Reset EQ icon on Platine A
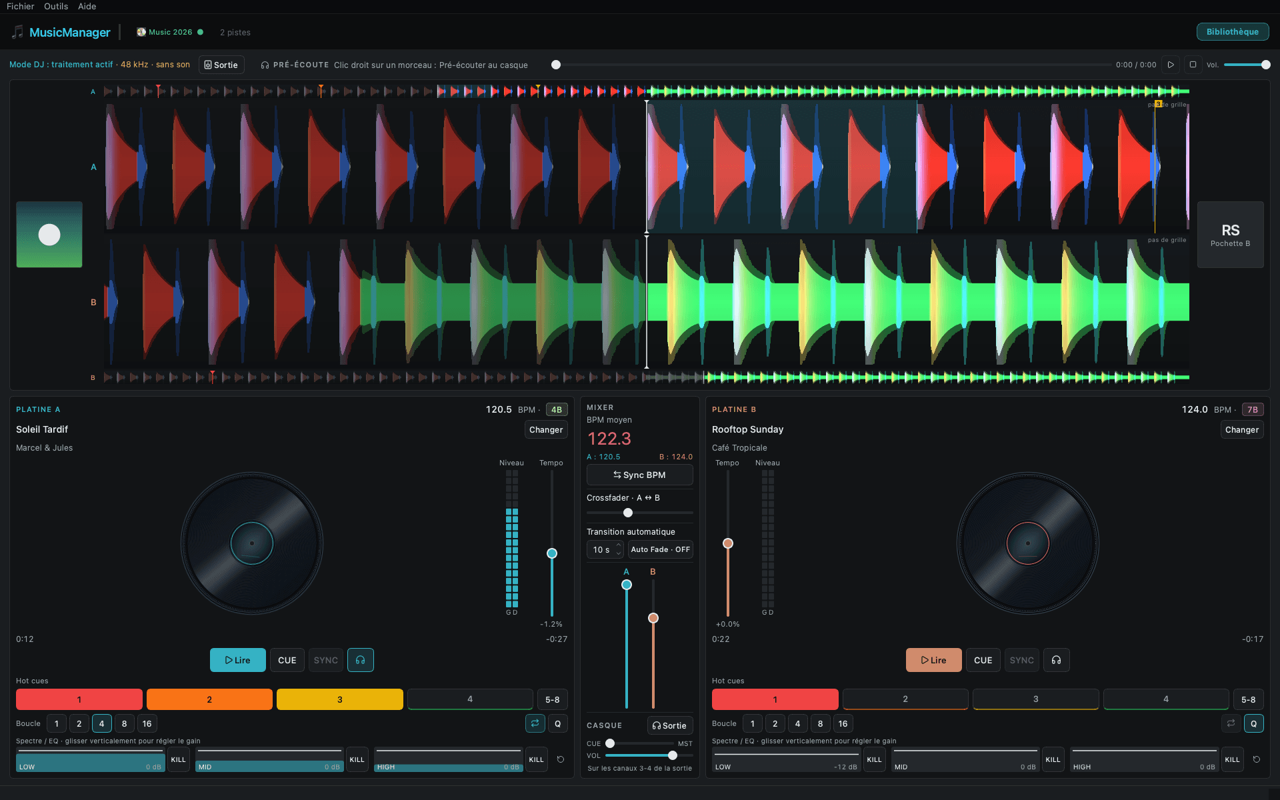This screenshot has width=1280, height=800. point(561,759)
